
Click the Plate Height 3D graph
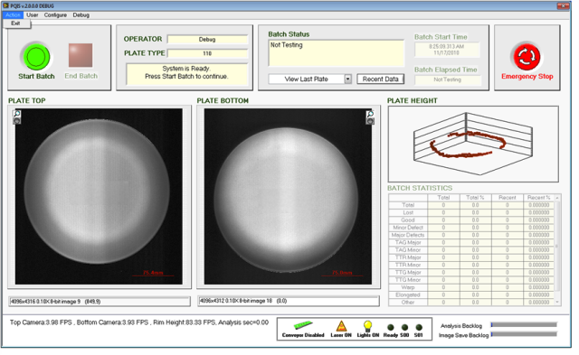click(x=473, y=144)
